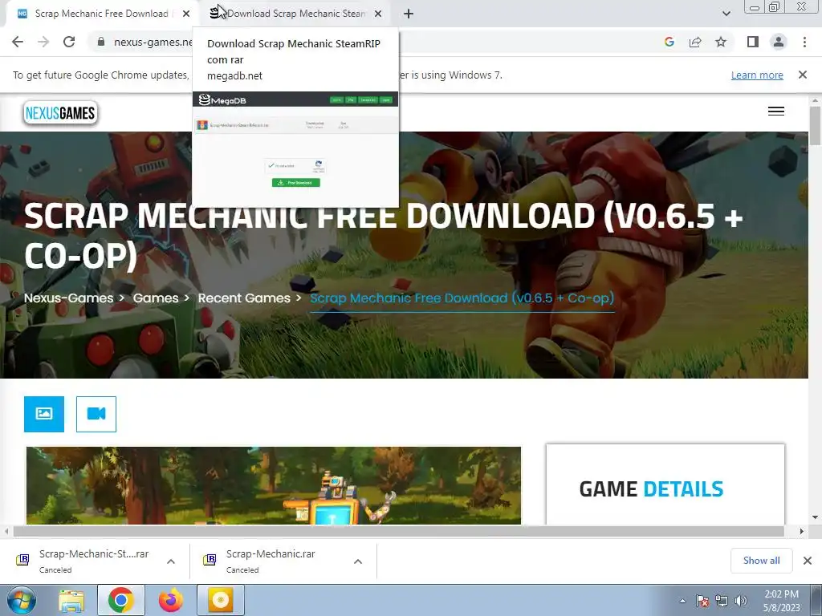
Task: Open the canceled Scrap-Mechanic-St....rar download item
Action: (x=83, y=561)
